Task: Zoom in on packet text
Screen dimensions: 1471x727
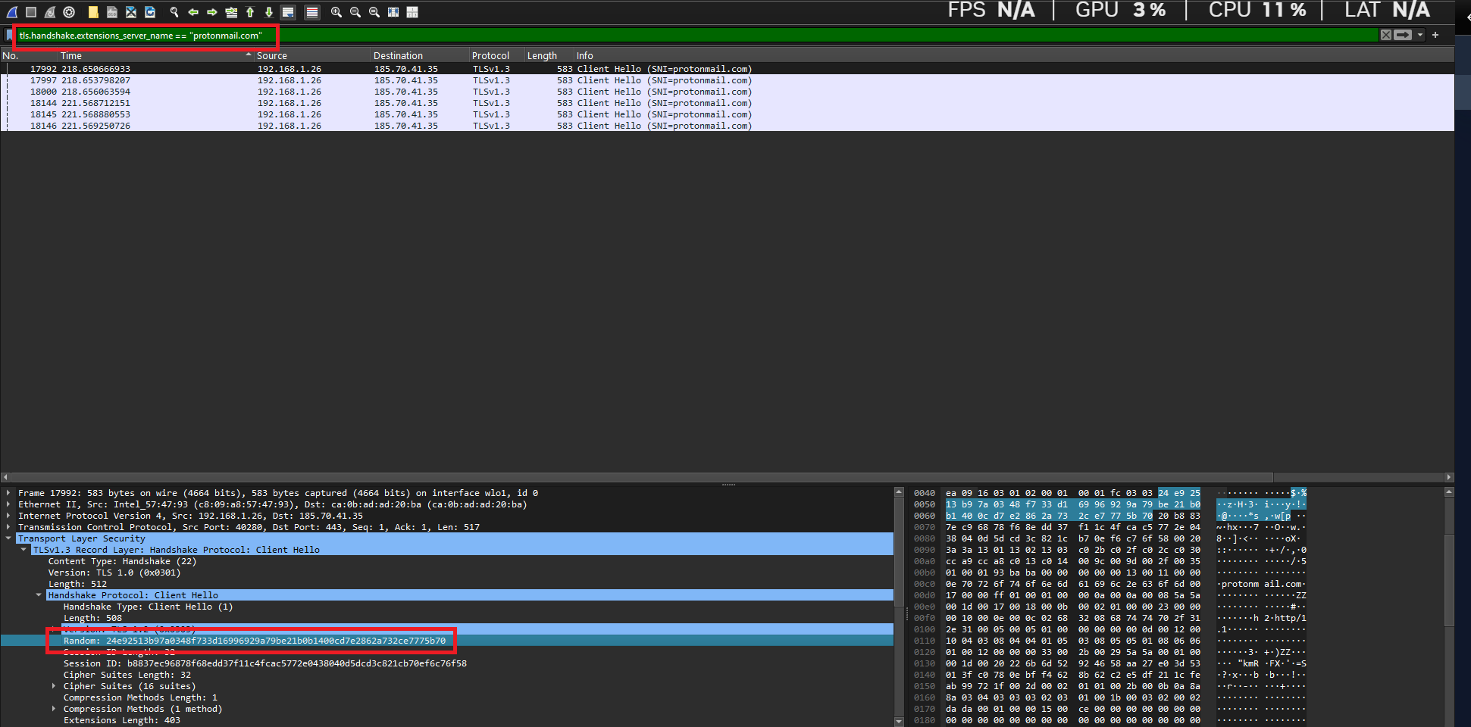Action: [336, 12]
